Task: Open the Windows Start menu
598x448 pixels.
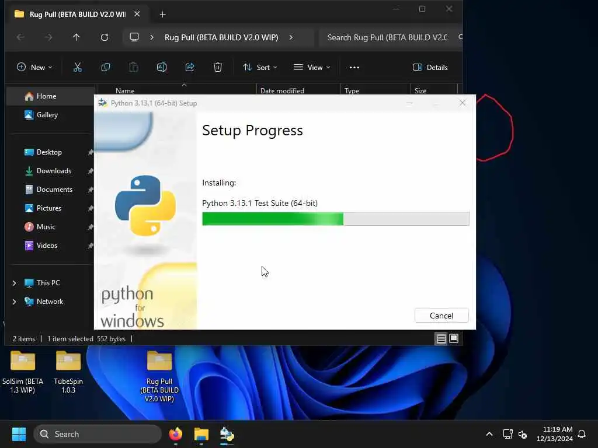Action: coord(19,434)
